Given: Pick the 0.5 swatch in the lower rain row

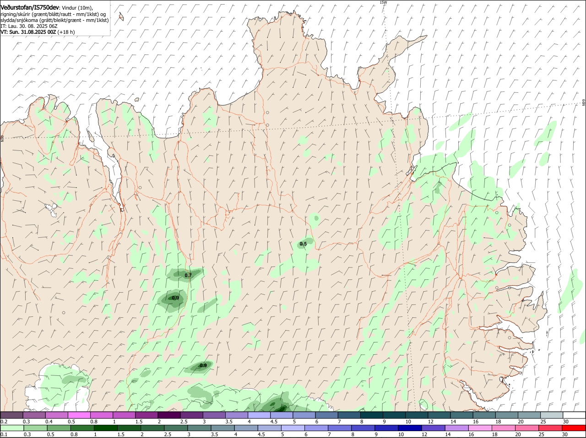Looking at the screenshot, I should click(59, 428).
